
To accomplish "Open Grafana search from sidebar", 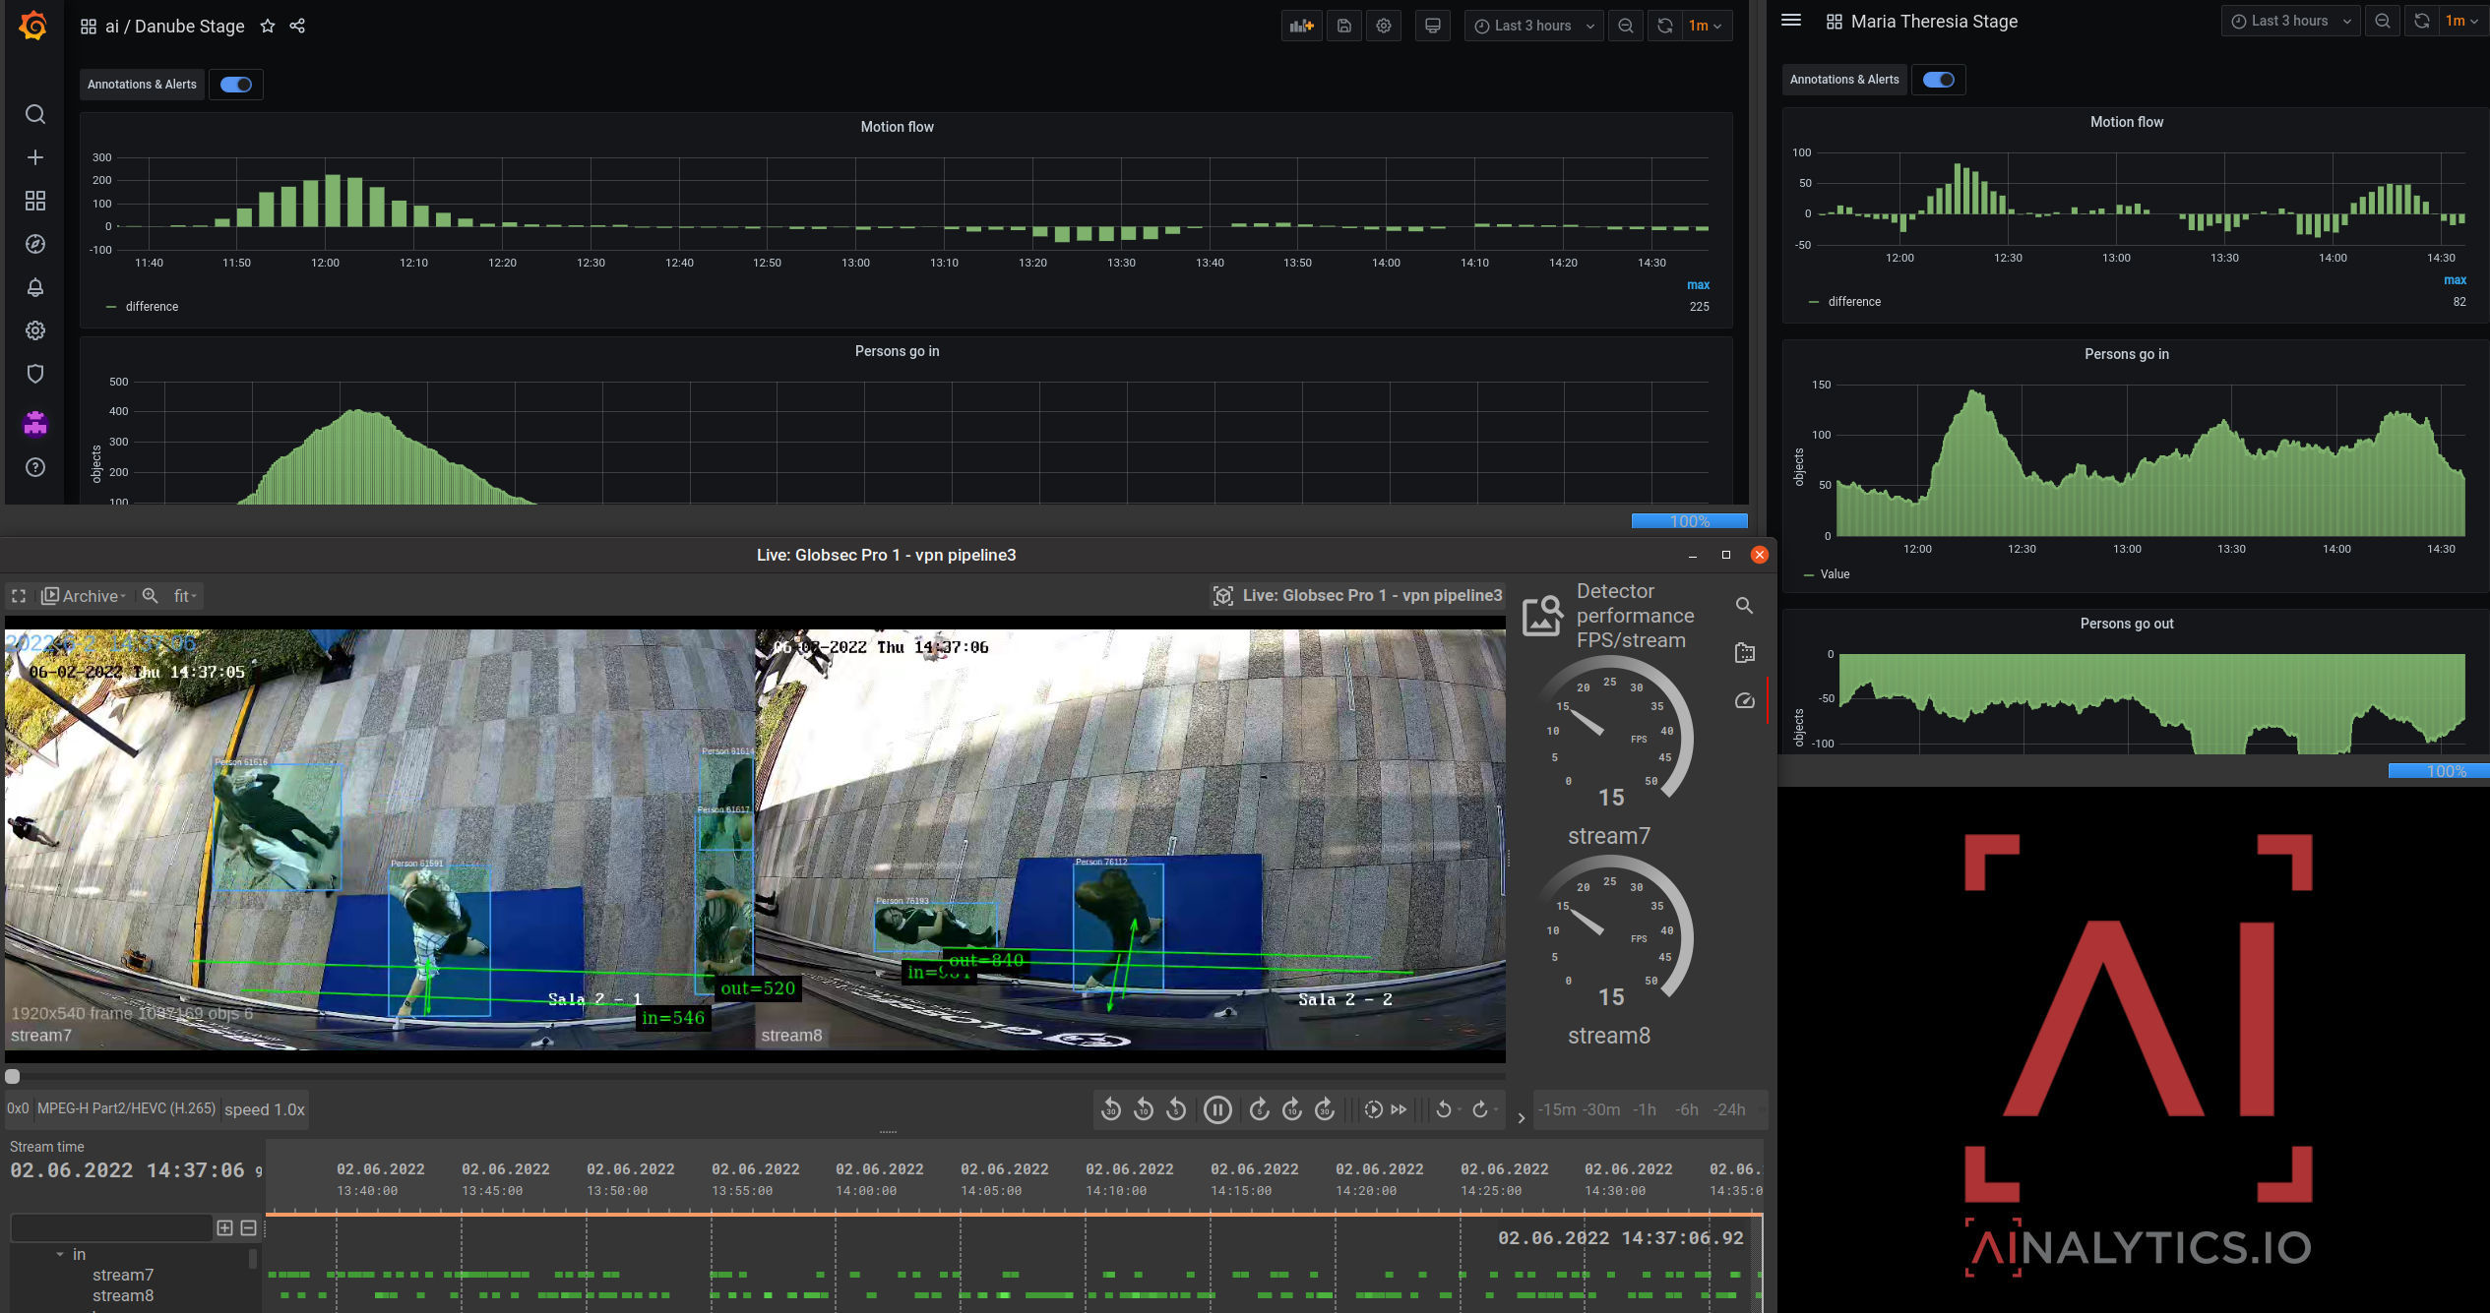I will pos(35,114).
